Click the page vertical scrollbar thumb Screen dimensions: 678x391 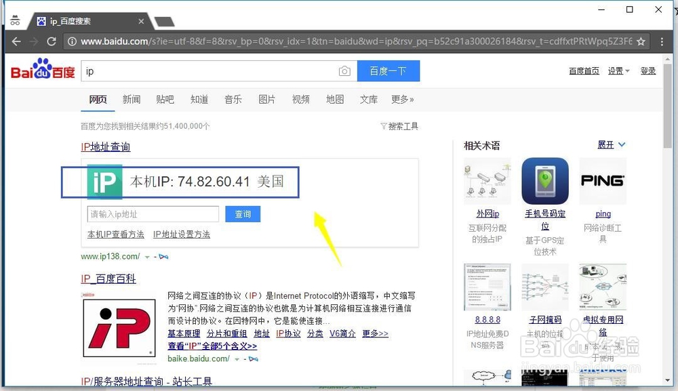coord(668,106)
